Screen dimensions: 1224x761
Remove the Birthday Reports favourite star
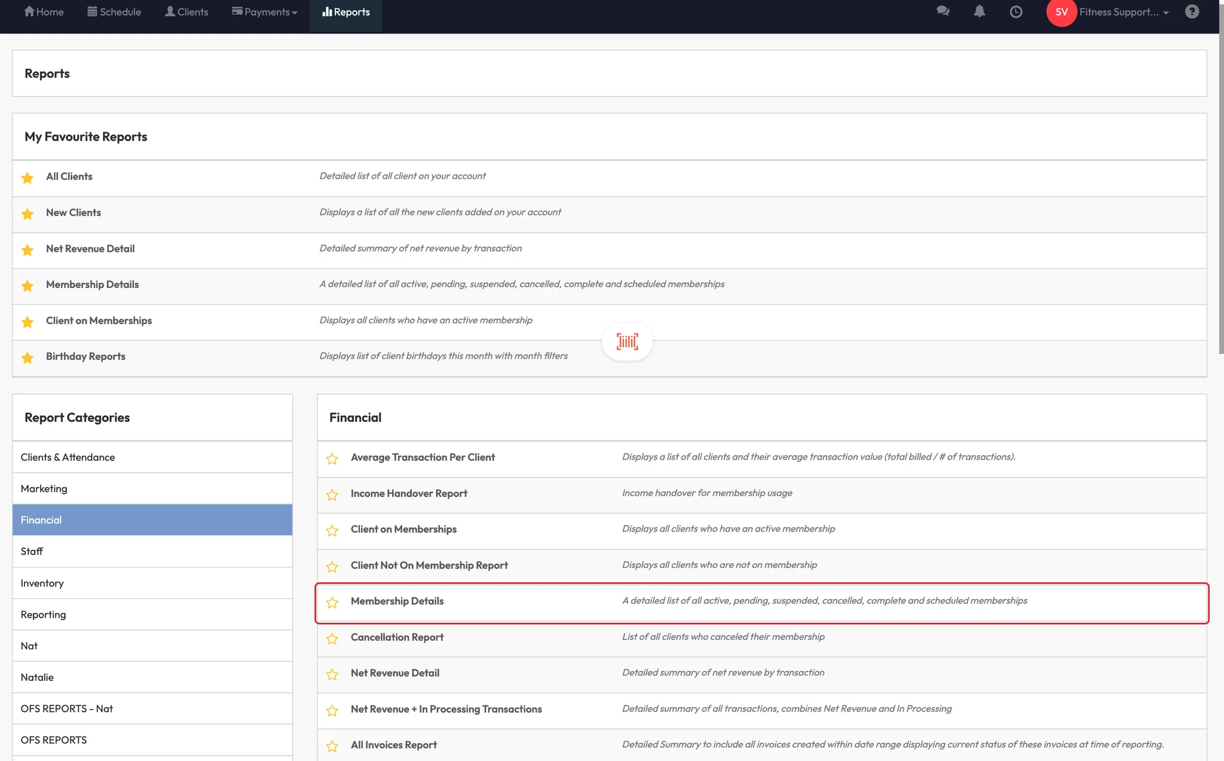pyautogui.click(x=27, y=357)
